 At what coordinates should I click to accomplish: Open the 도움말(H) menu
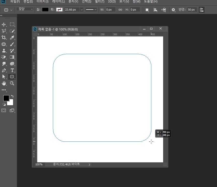click(151, 2)
